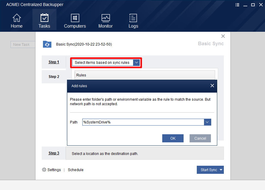Select the Step 2 tab
Viewport: 265px width, 190px height.
(x=54, y=77)
